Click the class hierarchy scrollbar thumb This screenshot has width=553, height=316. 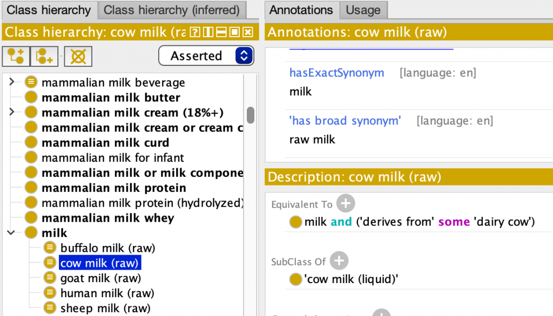click(251, 115)
